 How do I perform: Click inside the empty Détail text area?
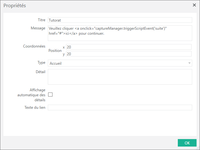[x=120, y=77]
